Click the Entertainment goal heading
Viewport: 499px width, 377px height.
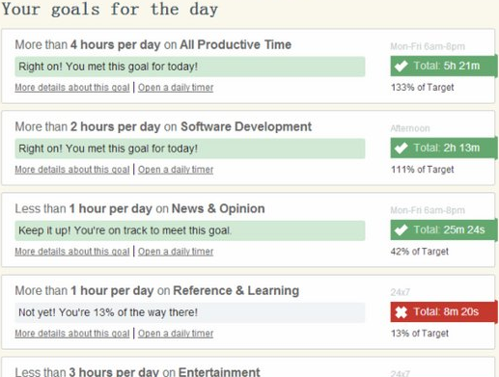(x=137, y=372)
